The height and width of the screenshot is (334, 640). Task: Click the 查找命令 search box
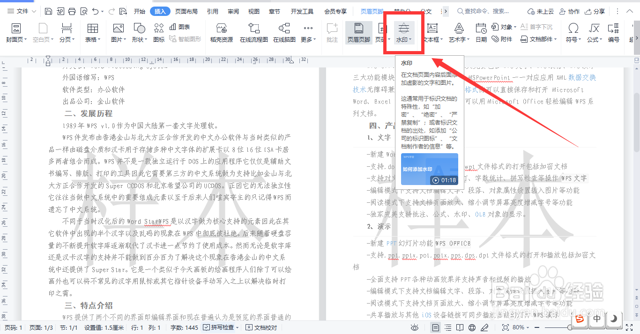click(x=483, y=11)
